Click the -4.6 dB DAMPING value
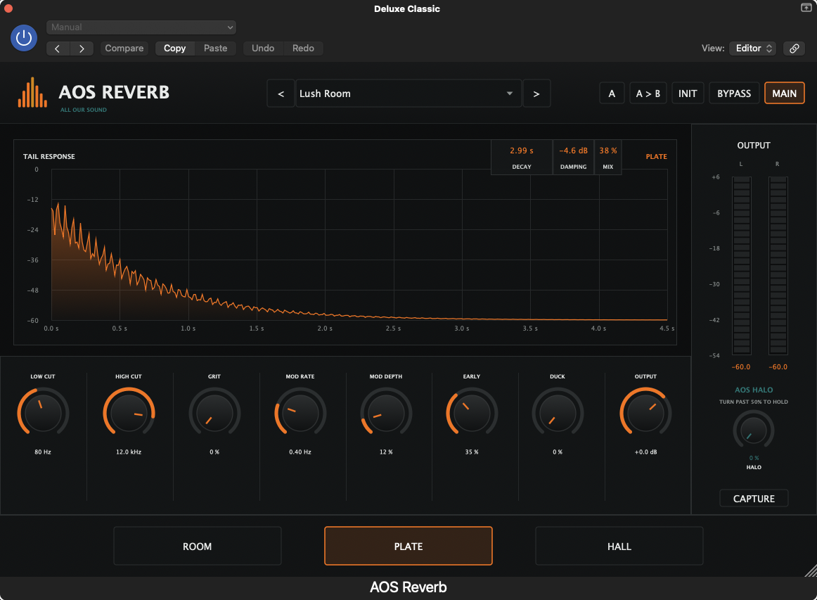The width and height of the screenshot is (817, 600). [x=573, y=151]
